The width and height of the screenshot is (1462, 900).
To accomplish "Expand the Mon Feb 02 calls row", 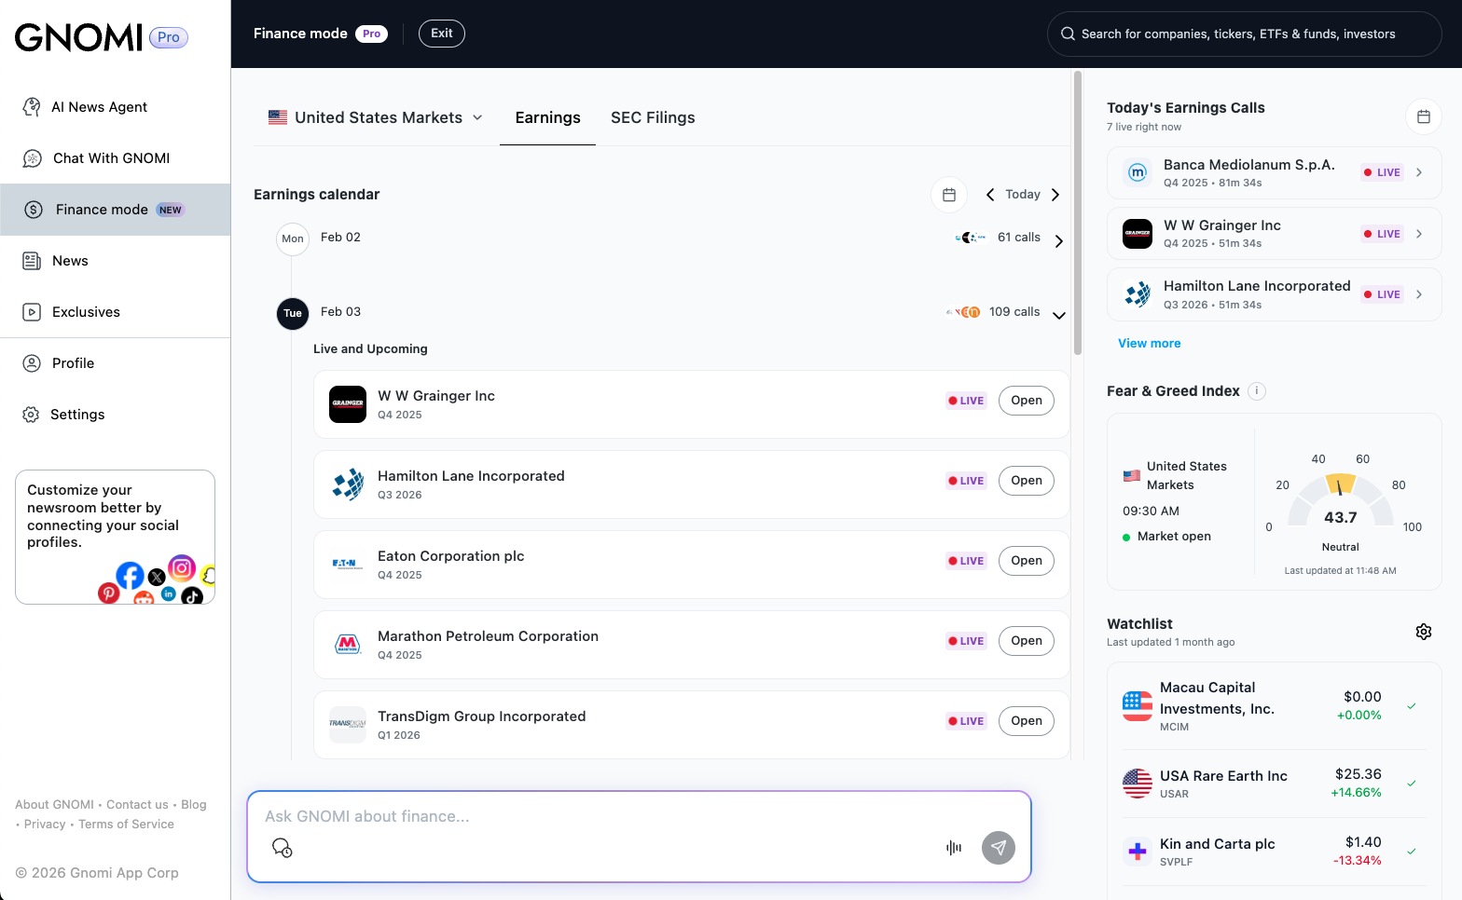I will (1058, 241).
